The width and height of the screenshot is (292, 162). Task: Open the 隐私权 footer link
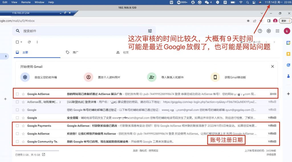pos(143,151)
